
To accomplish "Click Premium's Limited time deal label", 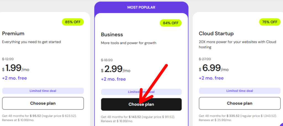I will [x=43, y=91].
